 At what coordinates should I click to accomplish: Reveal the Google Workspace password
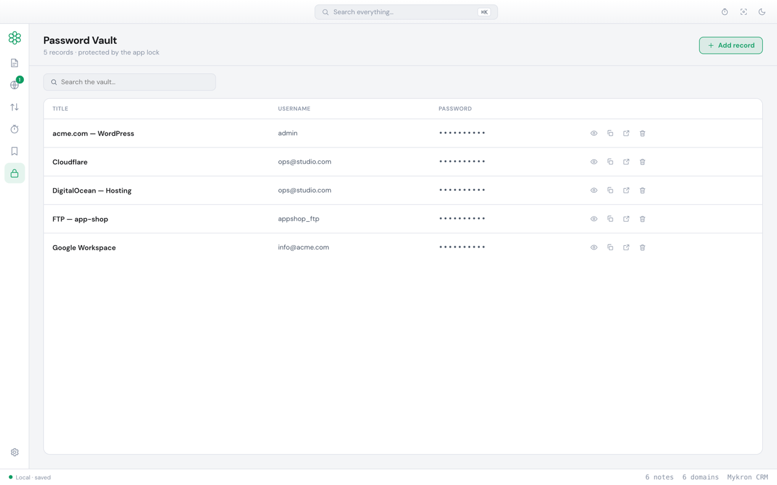tap(594, 247)
